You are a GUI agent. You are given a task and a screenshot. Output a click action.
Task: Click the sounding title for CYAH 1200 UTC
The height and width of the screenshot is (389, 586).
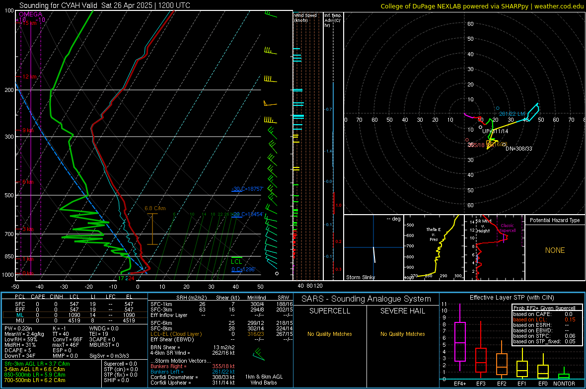(105, 5)
